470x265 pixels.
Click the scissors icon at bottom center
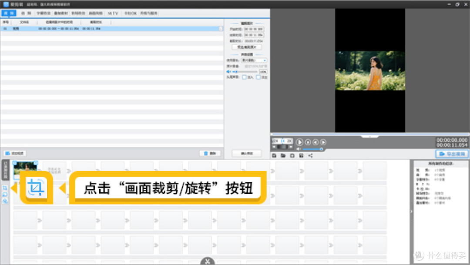point(208,262)
